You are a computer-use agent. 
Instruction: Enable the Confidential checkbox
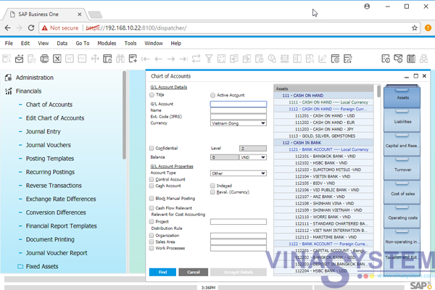coord(152,148)
